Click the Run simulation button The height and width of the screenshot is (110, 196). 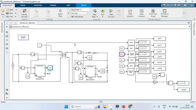pyautogui.click(x=103, y=11)
